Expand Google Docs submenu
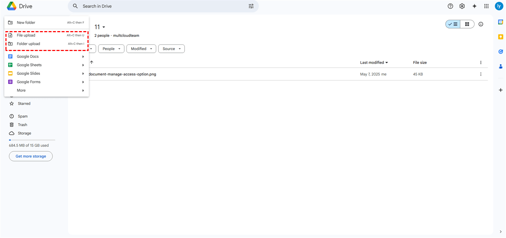This screenshot has width=506, height=238. pyautogui.click(x=47, y=56)
